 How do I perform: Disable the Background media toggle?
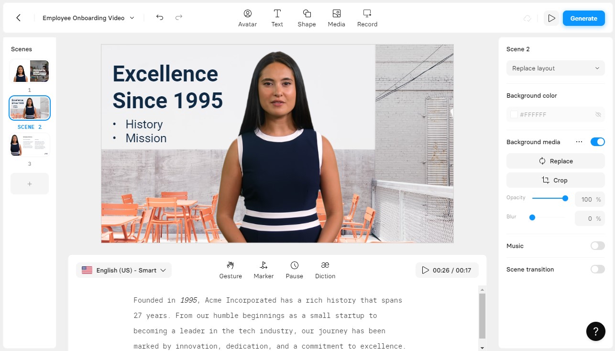(x=598, y=142)
